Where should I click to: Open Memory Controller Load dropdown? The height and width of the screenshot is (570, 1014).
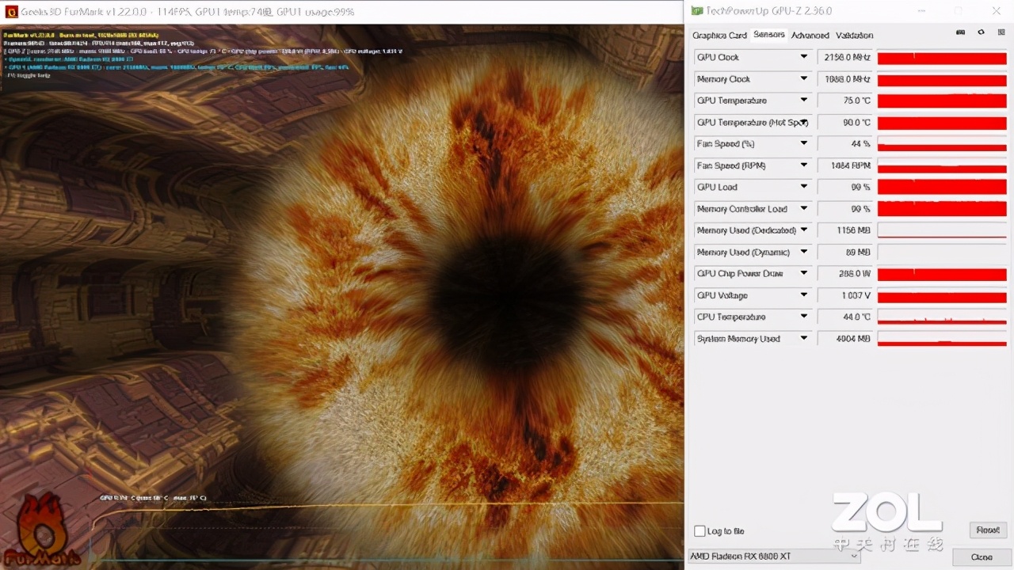coord(803,209)
